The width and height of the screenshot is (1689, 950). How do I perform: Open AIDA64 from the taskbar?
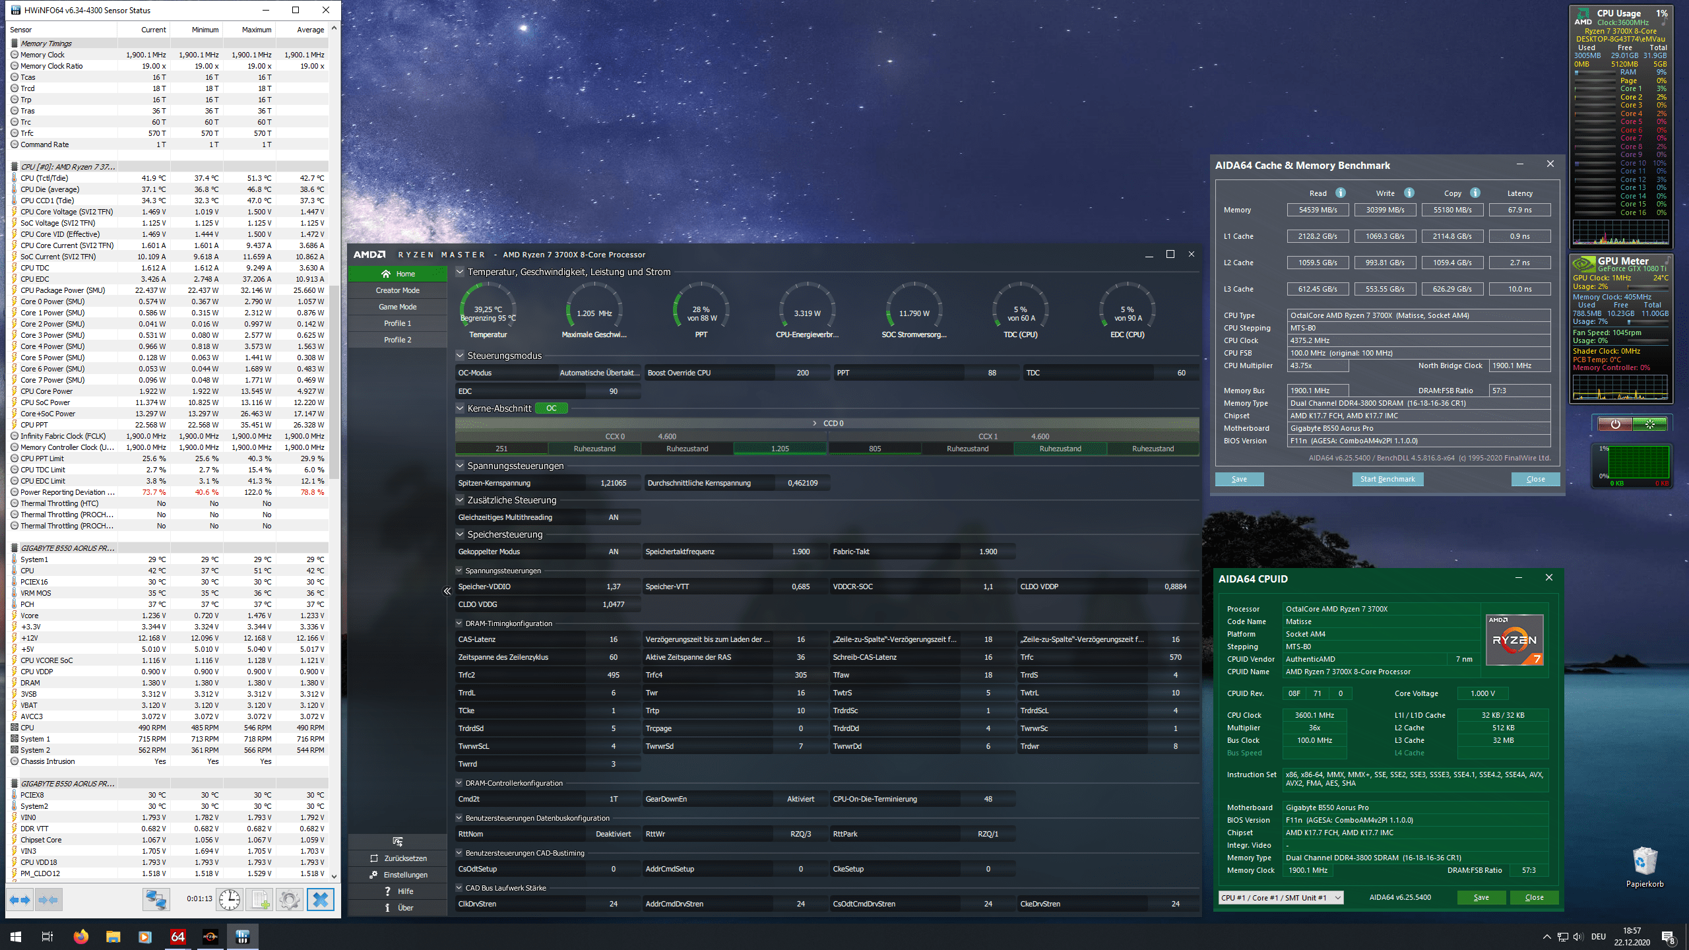click(177, 936)
